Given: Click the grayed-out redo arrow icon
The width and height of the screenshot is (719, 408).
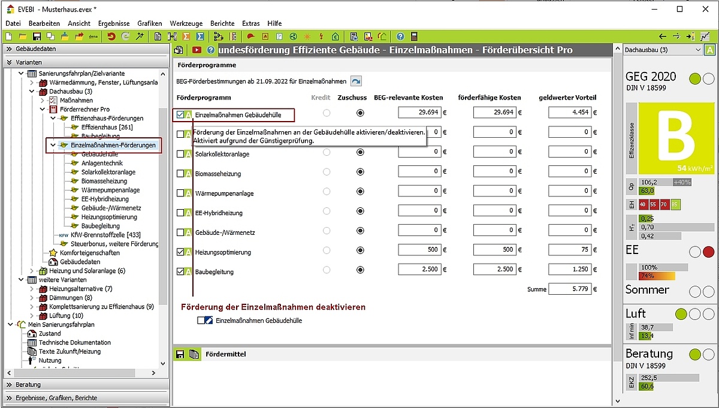Looking at the screenshot, I should [x=125, y=37].
